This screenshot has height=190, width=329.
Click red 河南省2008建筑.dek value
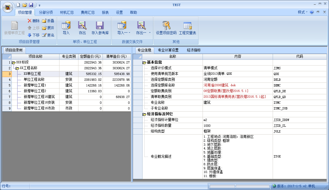pyautogui.click(x=238, y=85)
